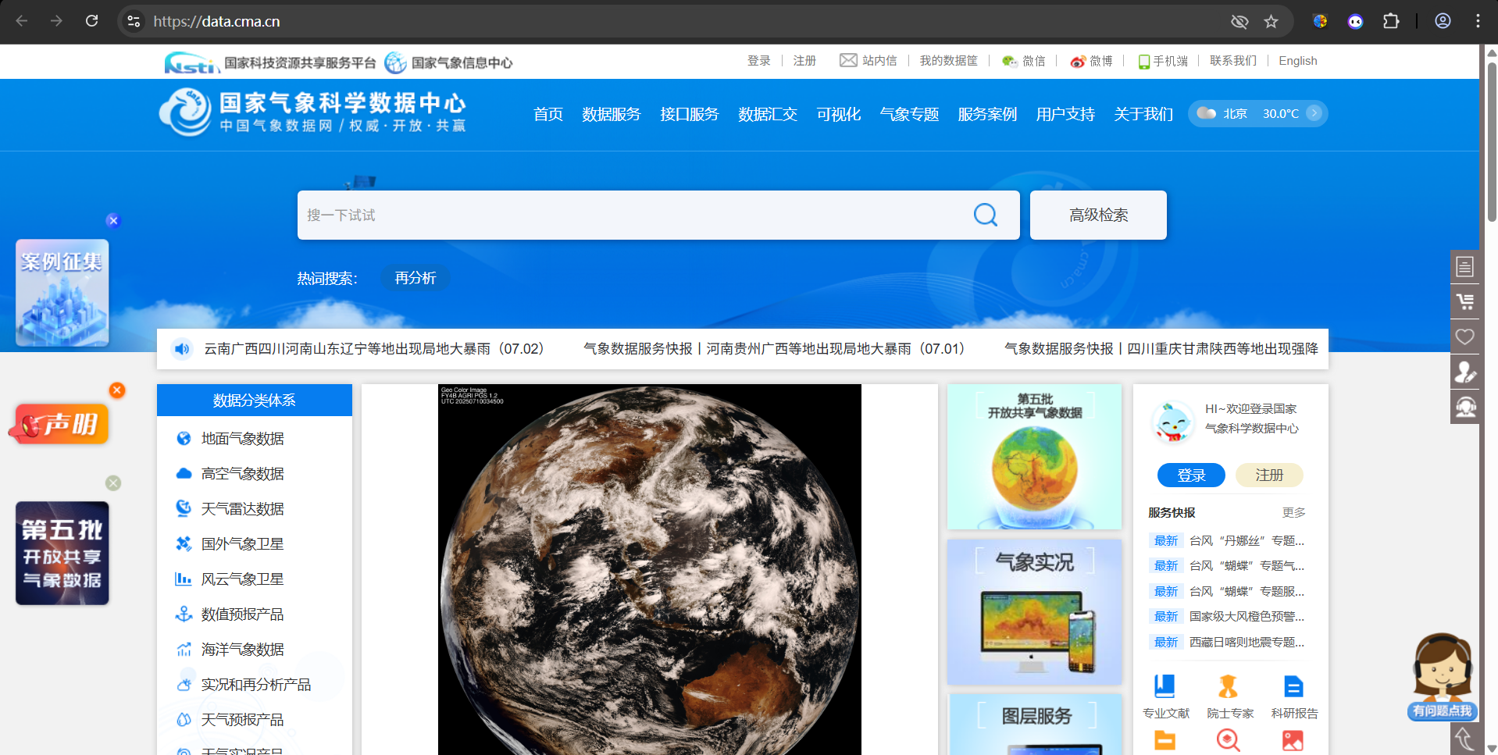1498x755 pixels.
Task: Click the site info icon in address bar
Action: click(x=134, y=21)
